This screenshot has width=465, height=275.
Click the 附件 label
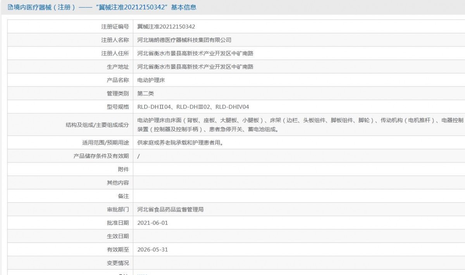coord(124,169)
